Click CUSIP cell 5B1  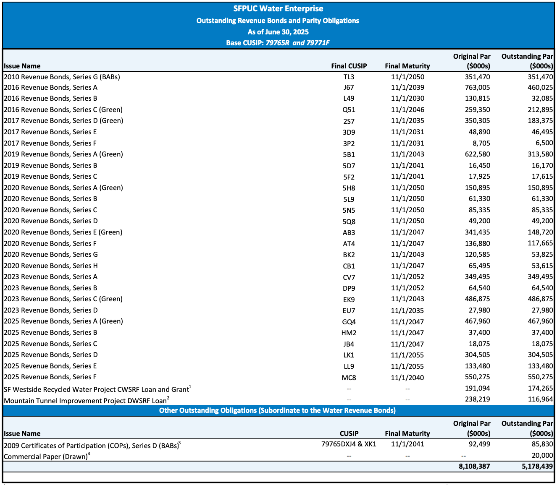point(349,154)
